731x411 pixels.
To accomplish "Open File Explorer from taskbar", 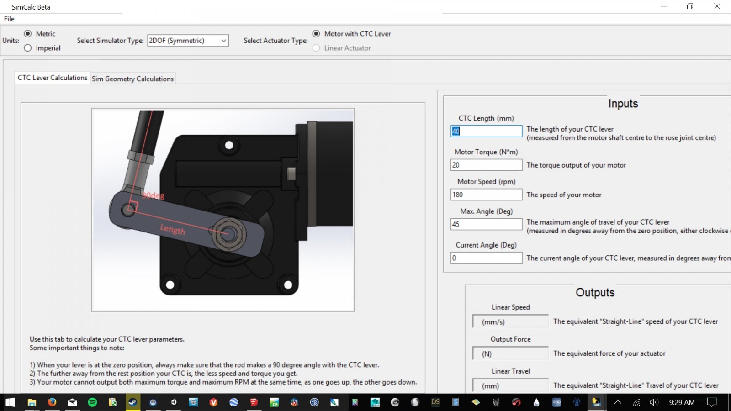I will coord(32,402).
